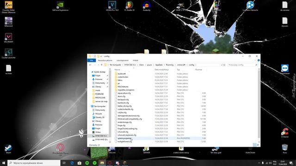Refresh the config folder view

pos(224,65)
